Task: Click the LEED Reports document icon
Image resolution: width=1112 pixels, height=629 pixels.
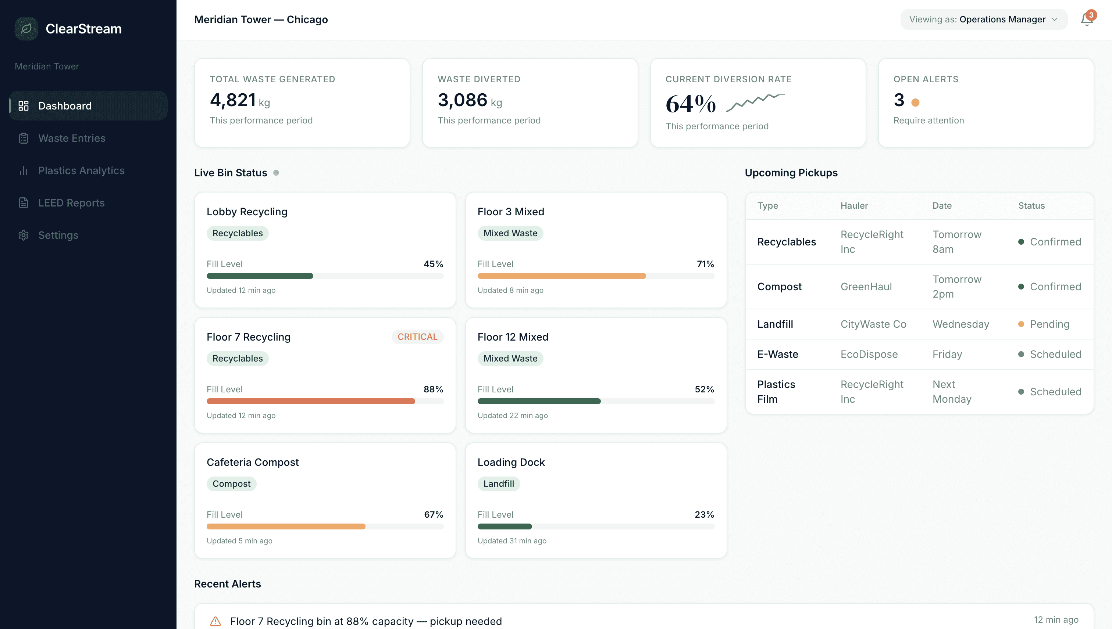Action: tap(23, 203)
